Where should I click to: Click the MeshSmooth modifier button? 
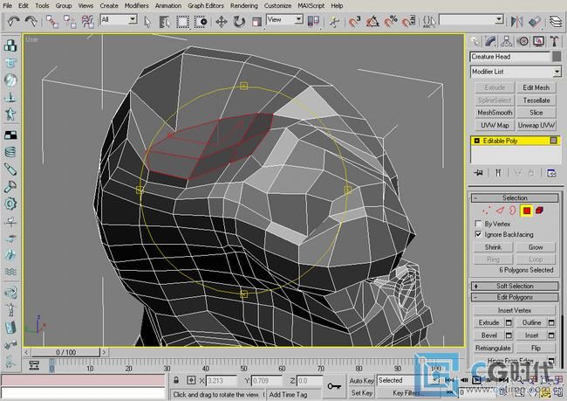point(495,113)
